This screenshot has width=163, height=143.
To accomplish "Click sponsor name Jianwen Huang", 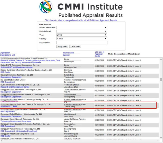I will coord(70,136).
